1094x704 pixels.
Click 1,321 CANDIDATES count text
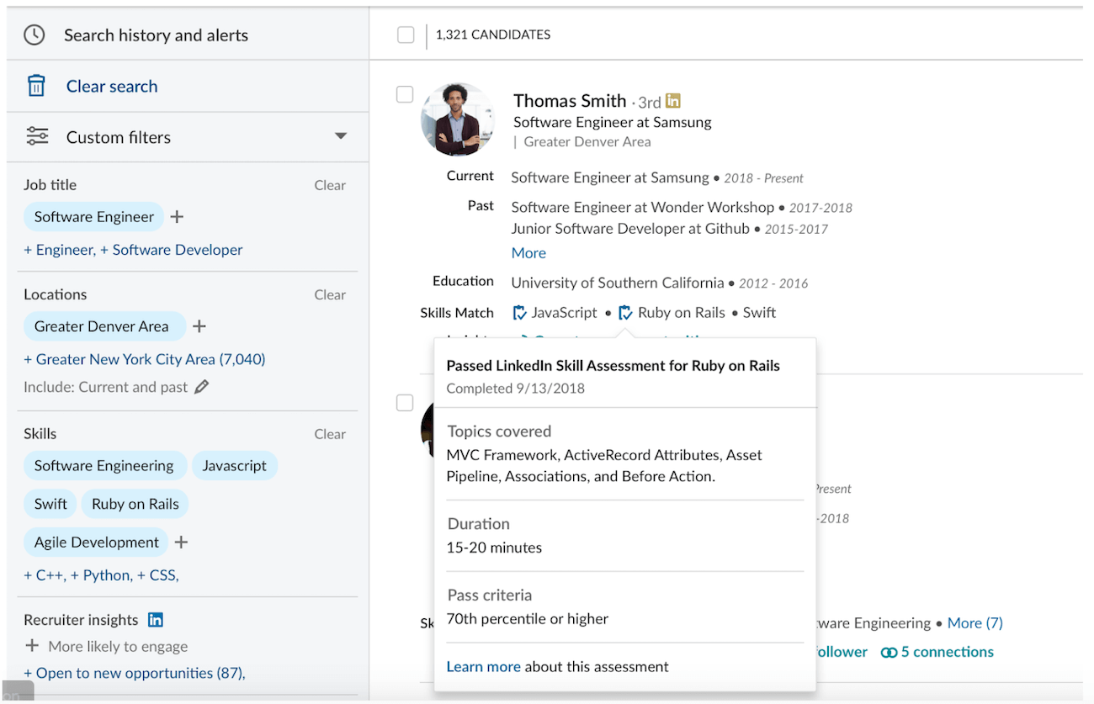click(493, 34)
